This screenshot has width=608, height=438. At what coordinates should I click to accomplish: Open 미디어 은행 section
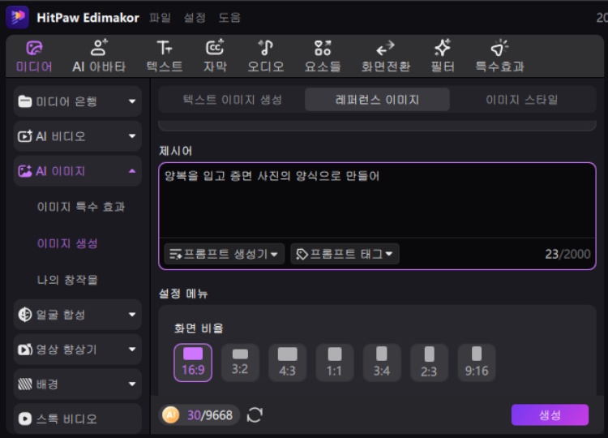(78, 101)
